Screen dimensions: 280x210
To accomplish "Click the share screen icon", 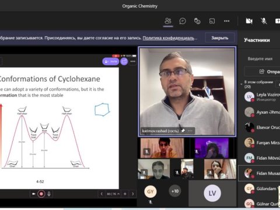I will pos(278,21).
